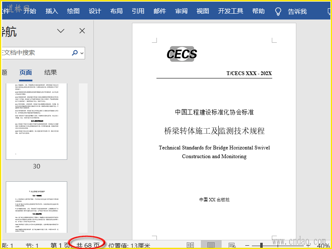Click the lightbulb Tell Me icon

point(278,12)
